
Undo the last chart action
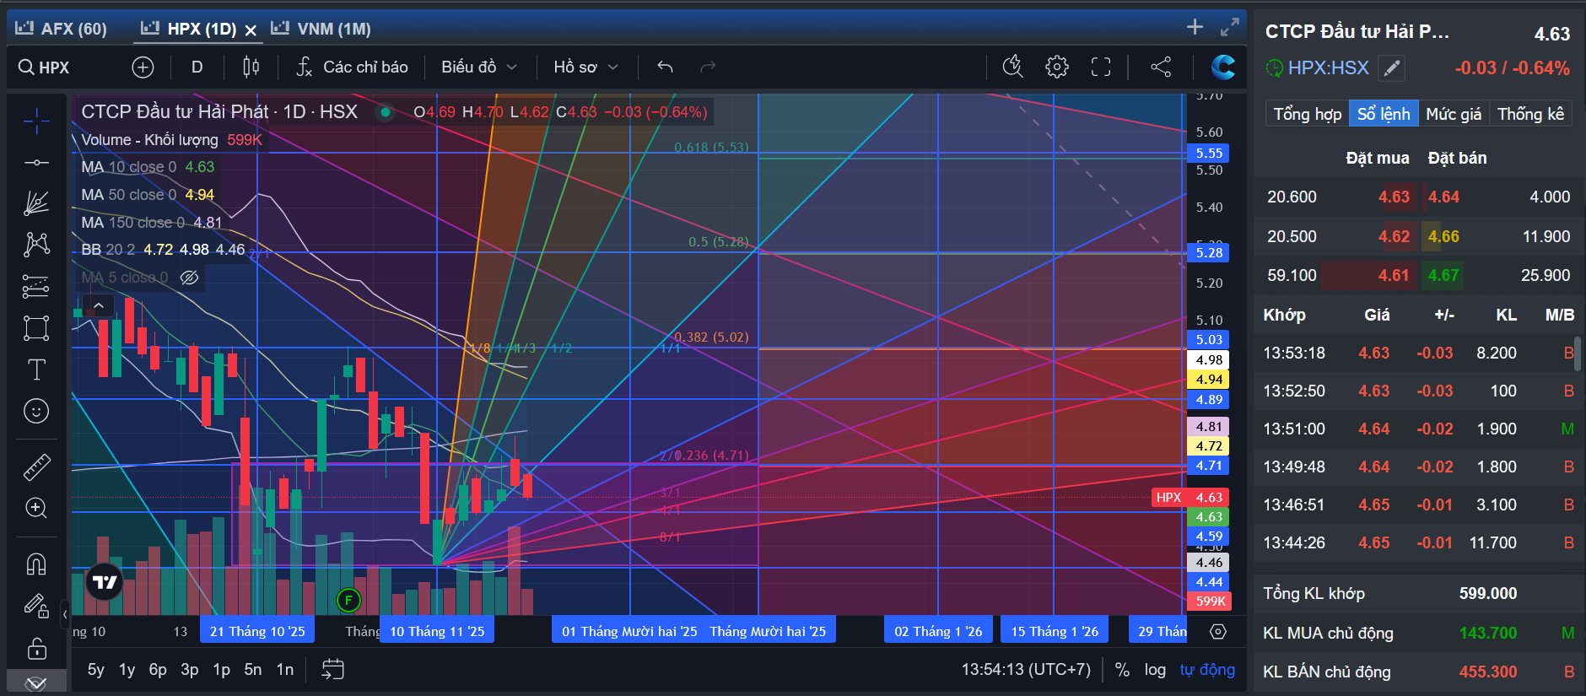665,67
